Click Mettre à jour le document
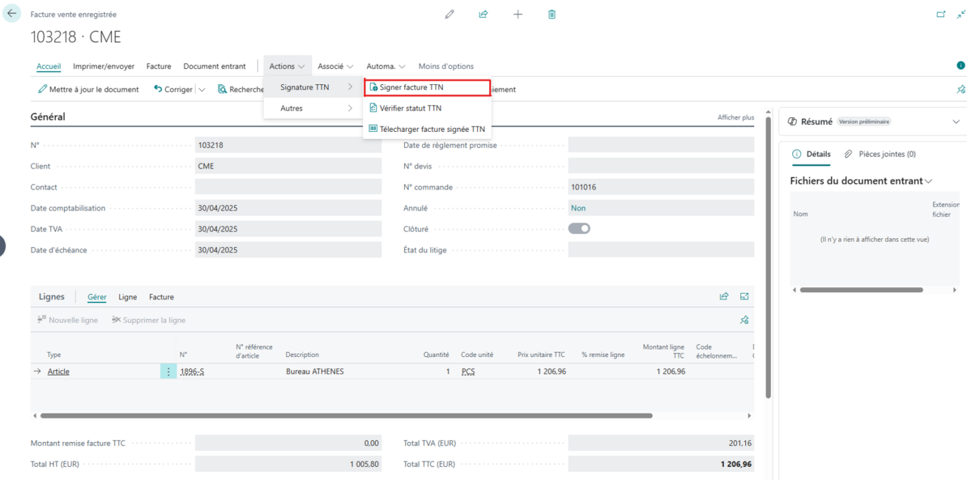 click(x=88, y=89)
